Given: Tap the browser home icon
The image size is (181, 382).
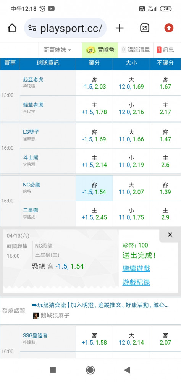Looking at the screenshot, I should pos(12,28).
